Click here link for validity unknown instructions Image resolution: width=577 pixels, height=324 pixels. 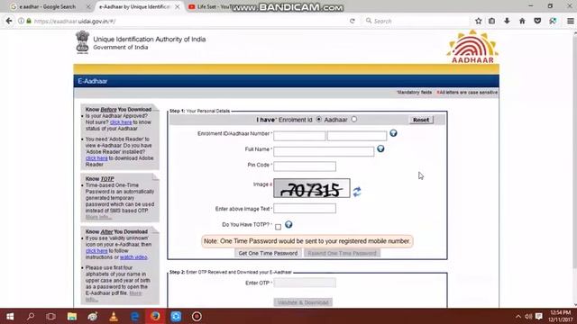[96, 250]
